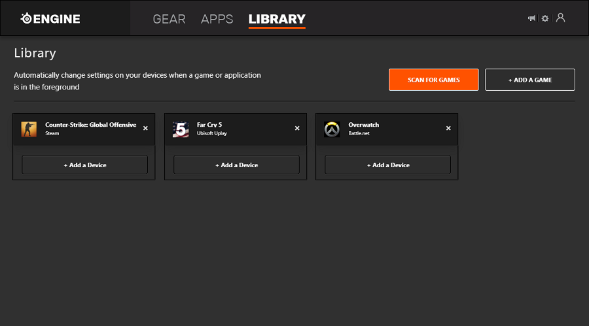Remove Overwatch from library

tap(448, 128)
